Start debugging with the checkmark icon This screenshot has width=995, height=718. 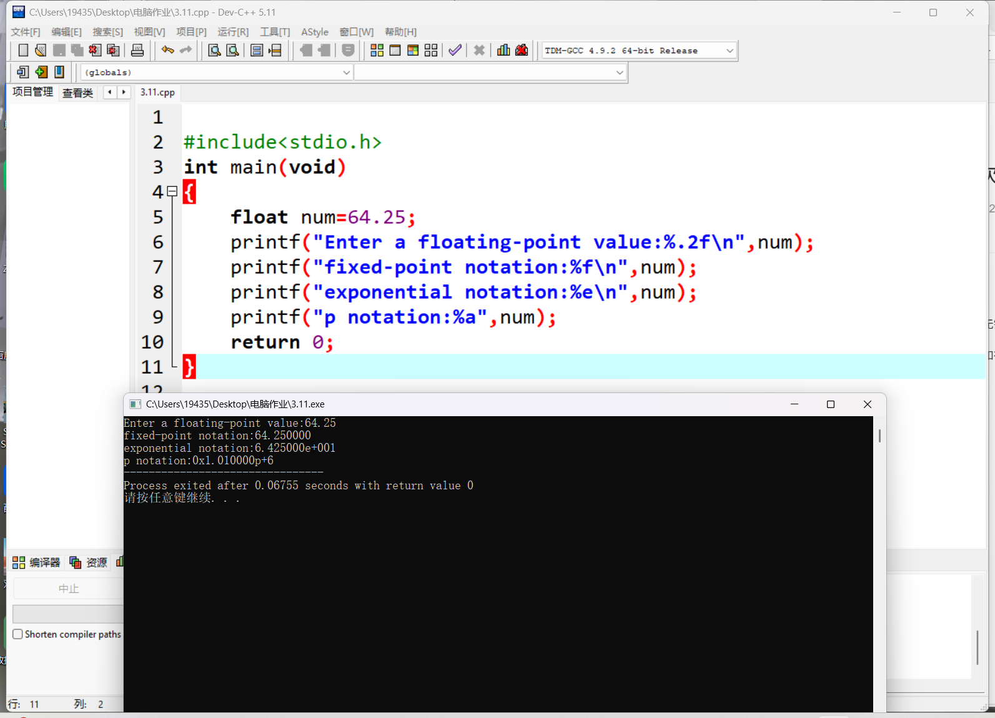[455, 51]
